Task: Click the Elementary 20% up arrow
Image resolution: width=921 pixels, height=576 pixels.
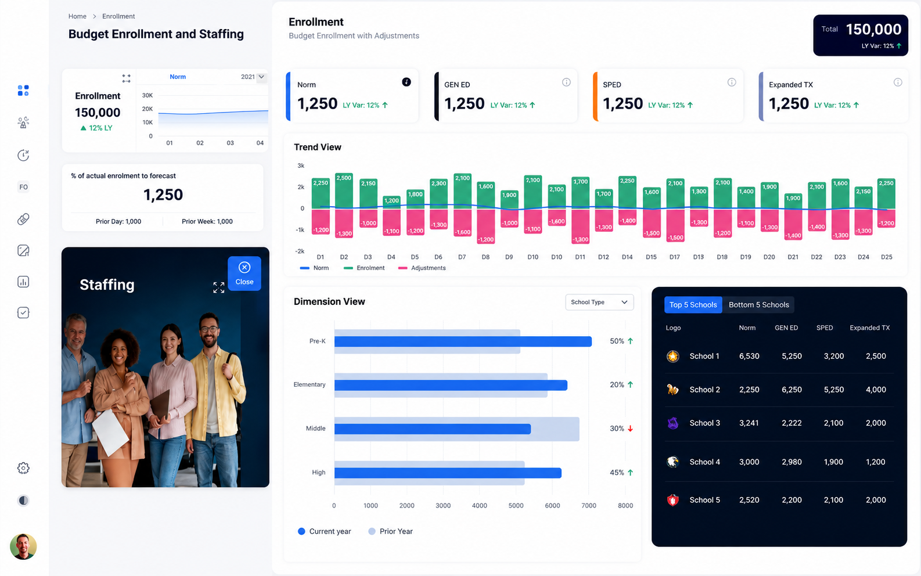Action: pos(630,384)
